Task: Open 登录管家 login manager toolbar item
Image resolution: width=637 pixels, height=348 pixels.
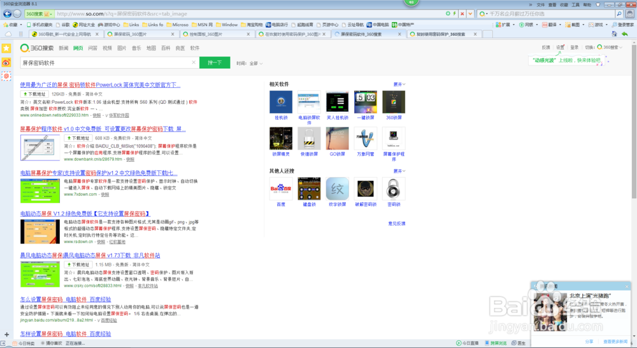Action: (x=623, y=25)
